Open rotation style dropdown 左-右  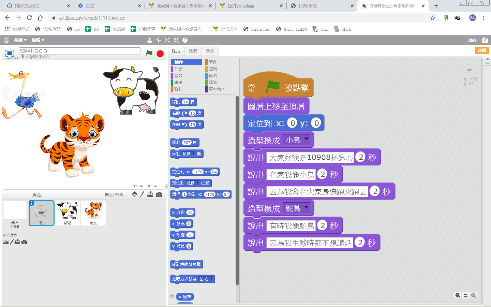pos(206,279)
